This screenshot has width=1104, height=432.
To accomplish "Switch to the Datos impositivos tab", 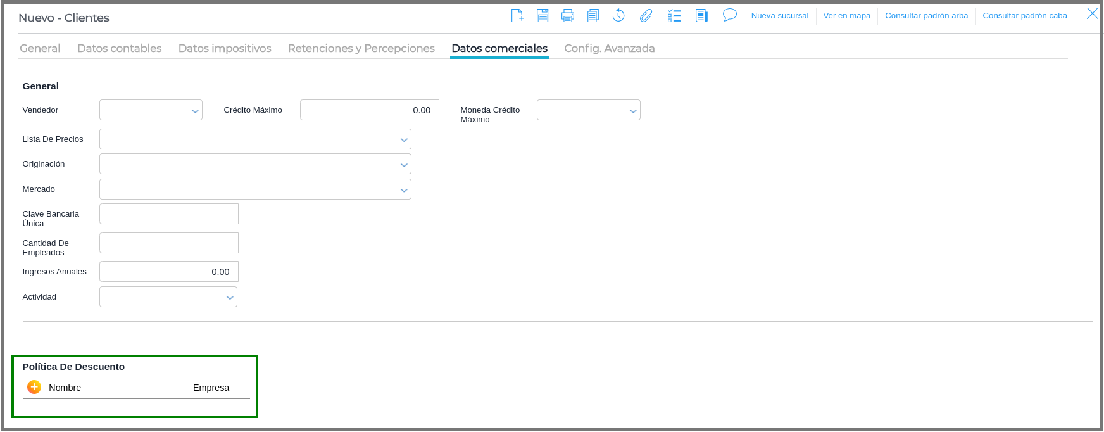I will pyautogui.click(x=225, y=49).
